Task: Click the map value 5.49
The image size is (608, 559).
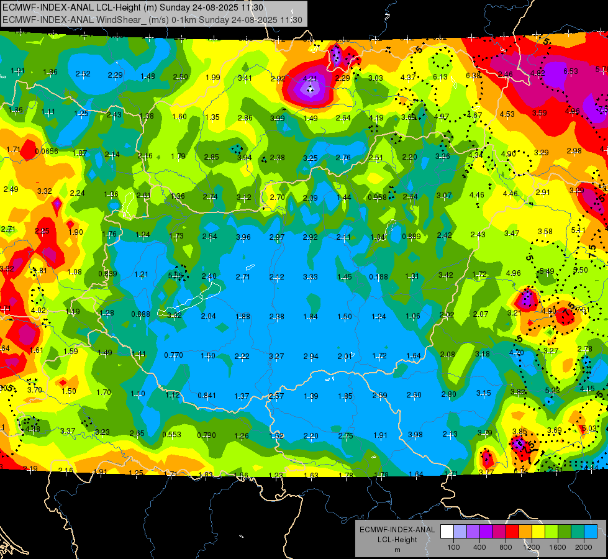Action: pos(547,271)
